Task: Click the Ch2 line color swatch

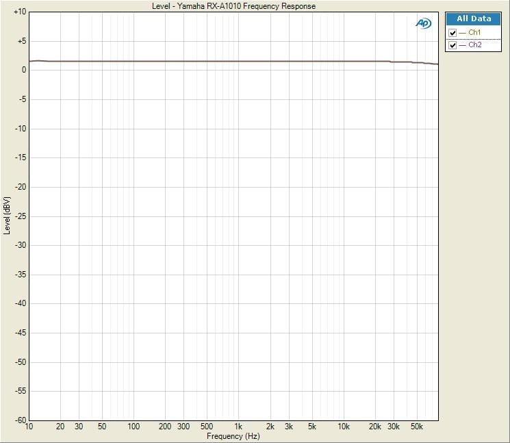Action: pos(462,45)
